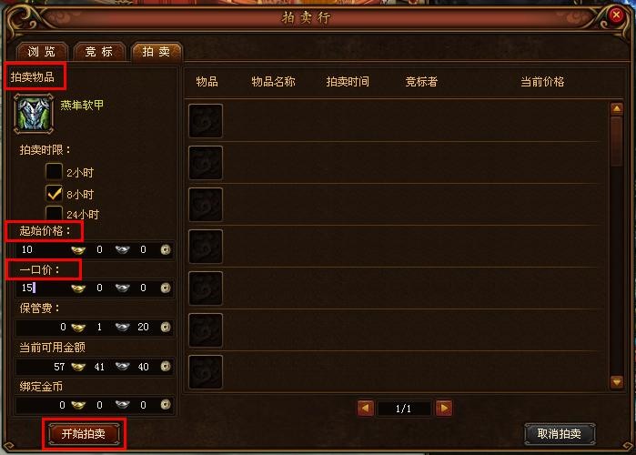Click copper coin icon in 绑定金币 row
This screenshot has height=455, width=636.
(166, 405)
